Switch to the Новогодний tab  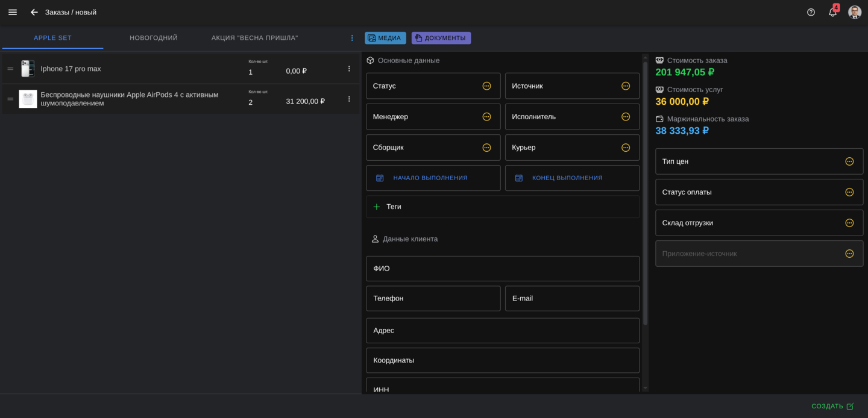click(x=154, y=38)
